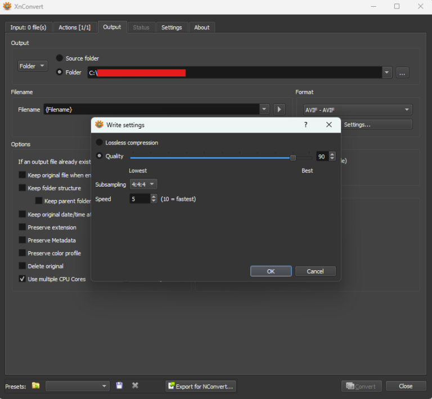Expand the folder path history dropdown

click(x=387, y=72)
